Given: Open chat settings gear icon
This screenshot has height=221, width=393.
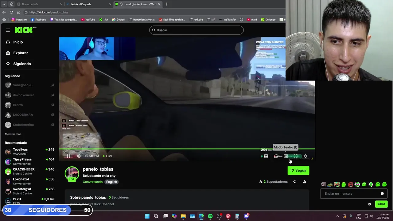Looking at the screenshot, I should coord(370,204).
